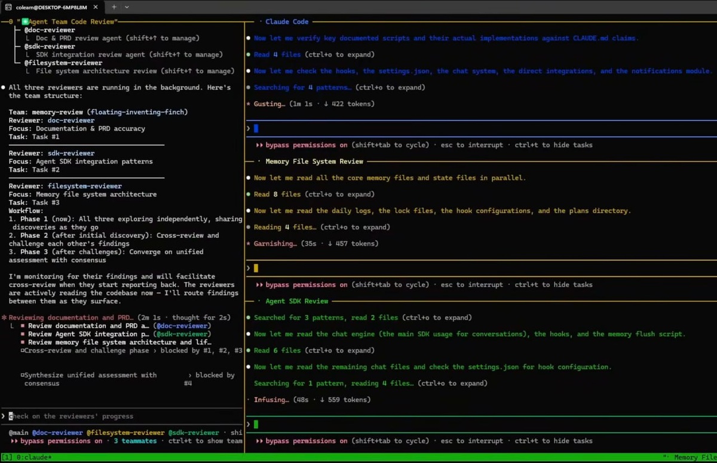This screenshot has height=463, width=717.
Task: Open the new tab profile dropdown chevron
Action: 127,7
